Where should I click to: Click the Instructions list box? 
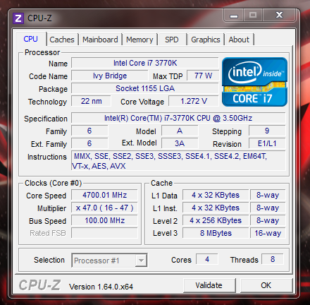pos(178,161)
